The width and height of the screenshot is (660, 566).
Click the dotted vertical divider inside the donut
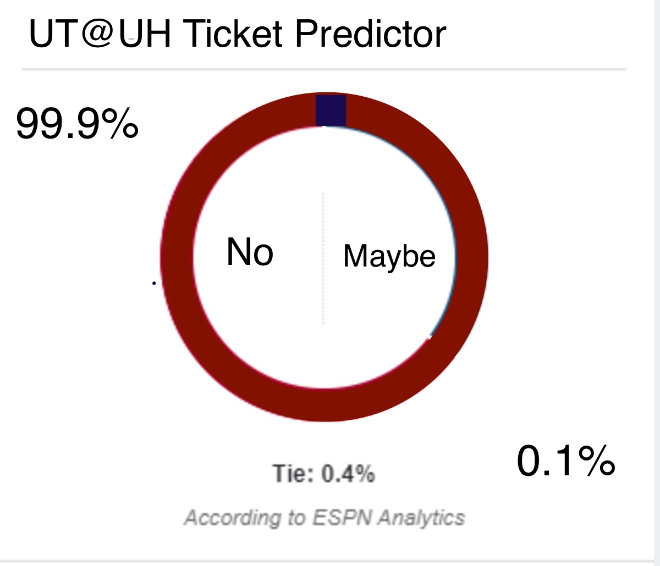[x=323, y=258]
